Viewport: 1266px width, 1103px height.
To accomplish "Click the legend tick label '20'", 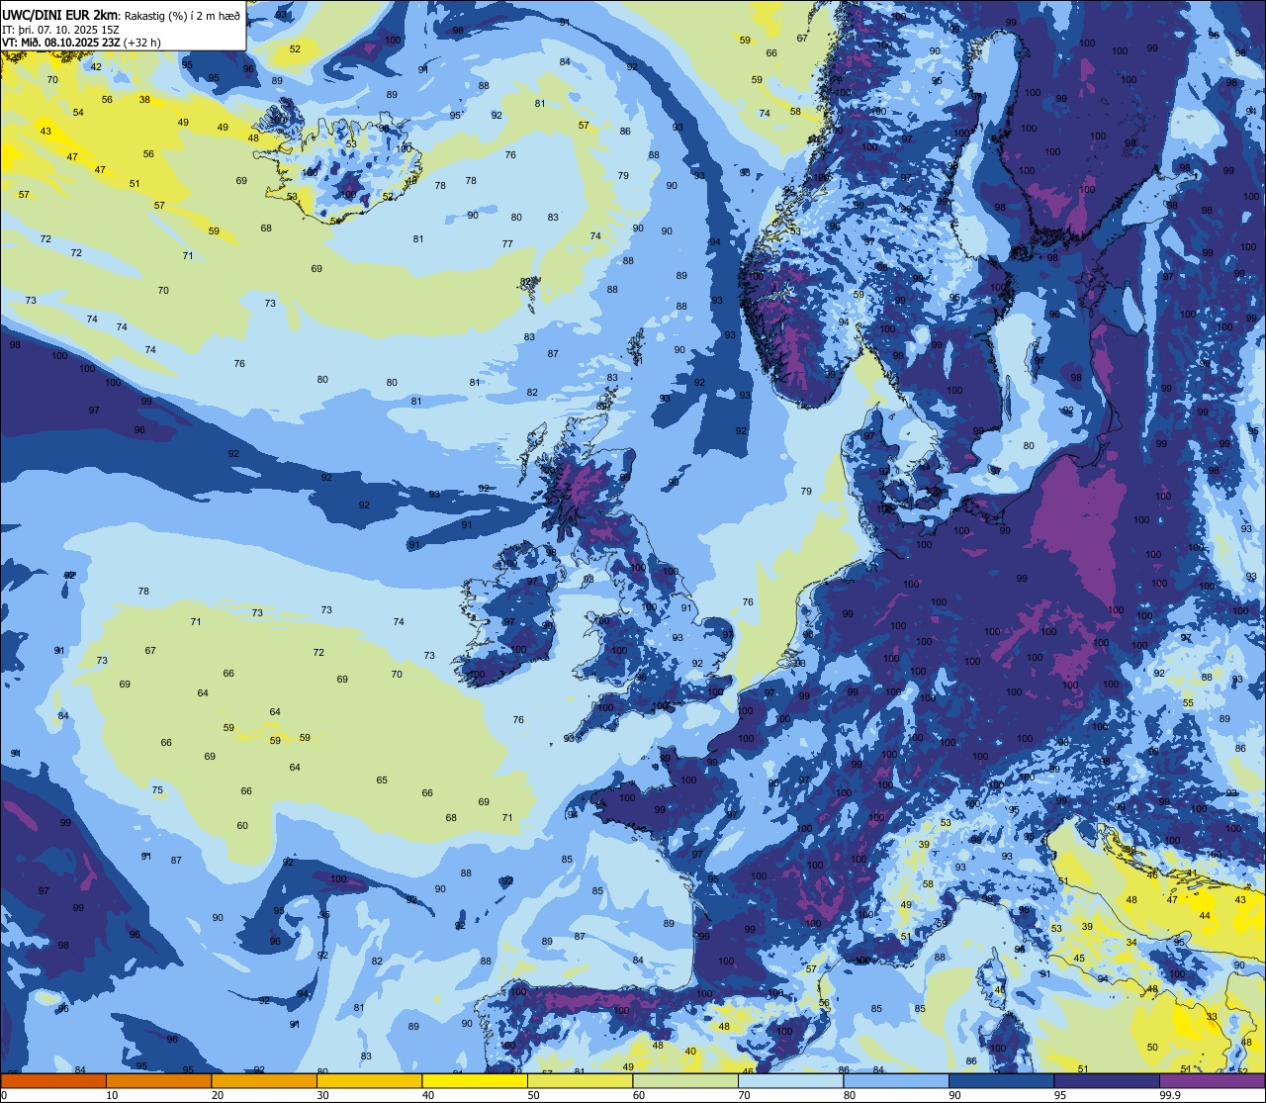I will 218,1095.
